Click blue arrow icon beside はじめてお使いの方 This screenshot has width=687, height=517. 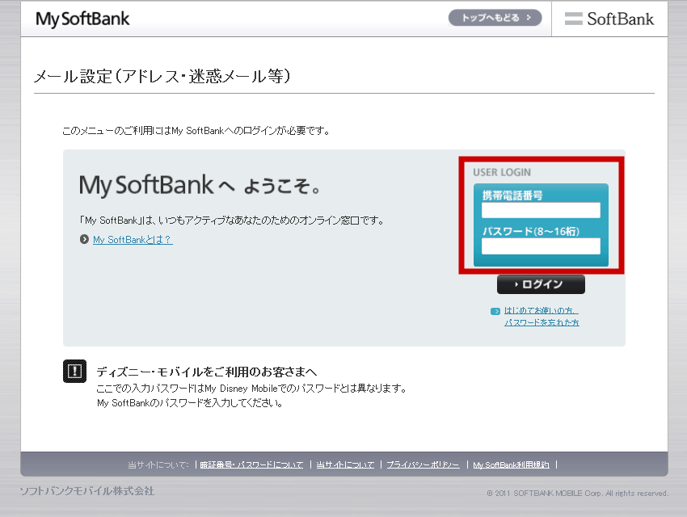[495, 311]
